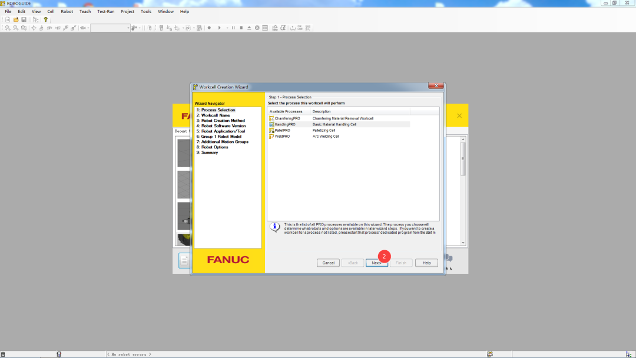Click the yellow help pointer icon
636x358 pixels.
pos(46,19)
